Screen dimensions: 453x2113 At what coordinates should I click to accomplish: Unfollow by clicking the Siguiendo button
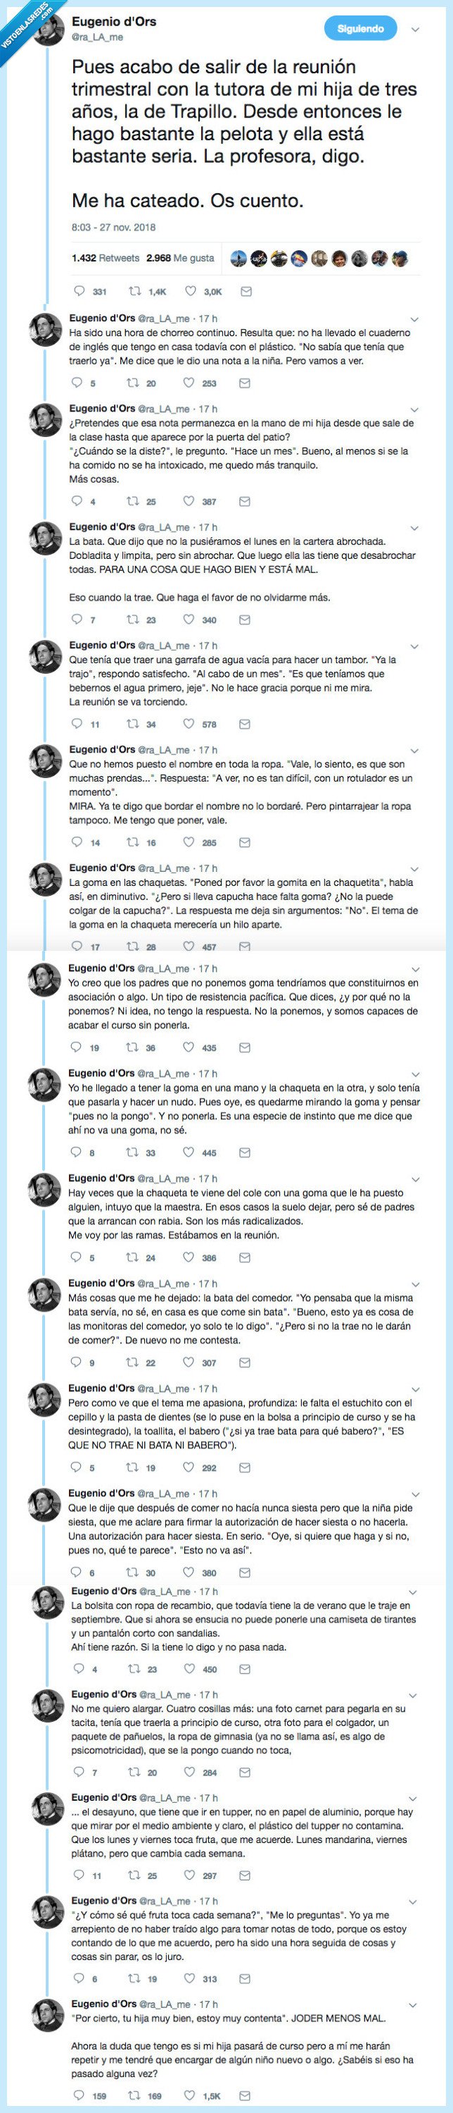point(359,27)
